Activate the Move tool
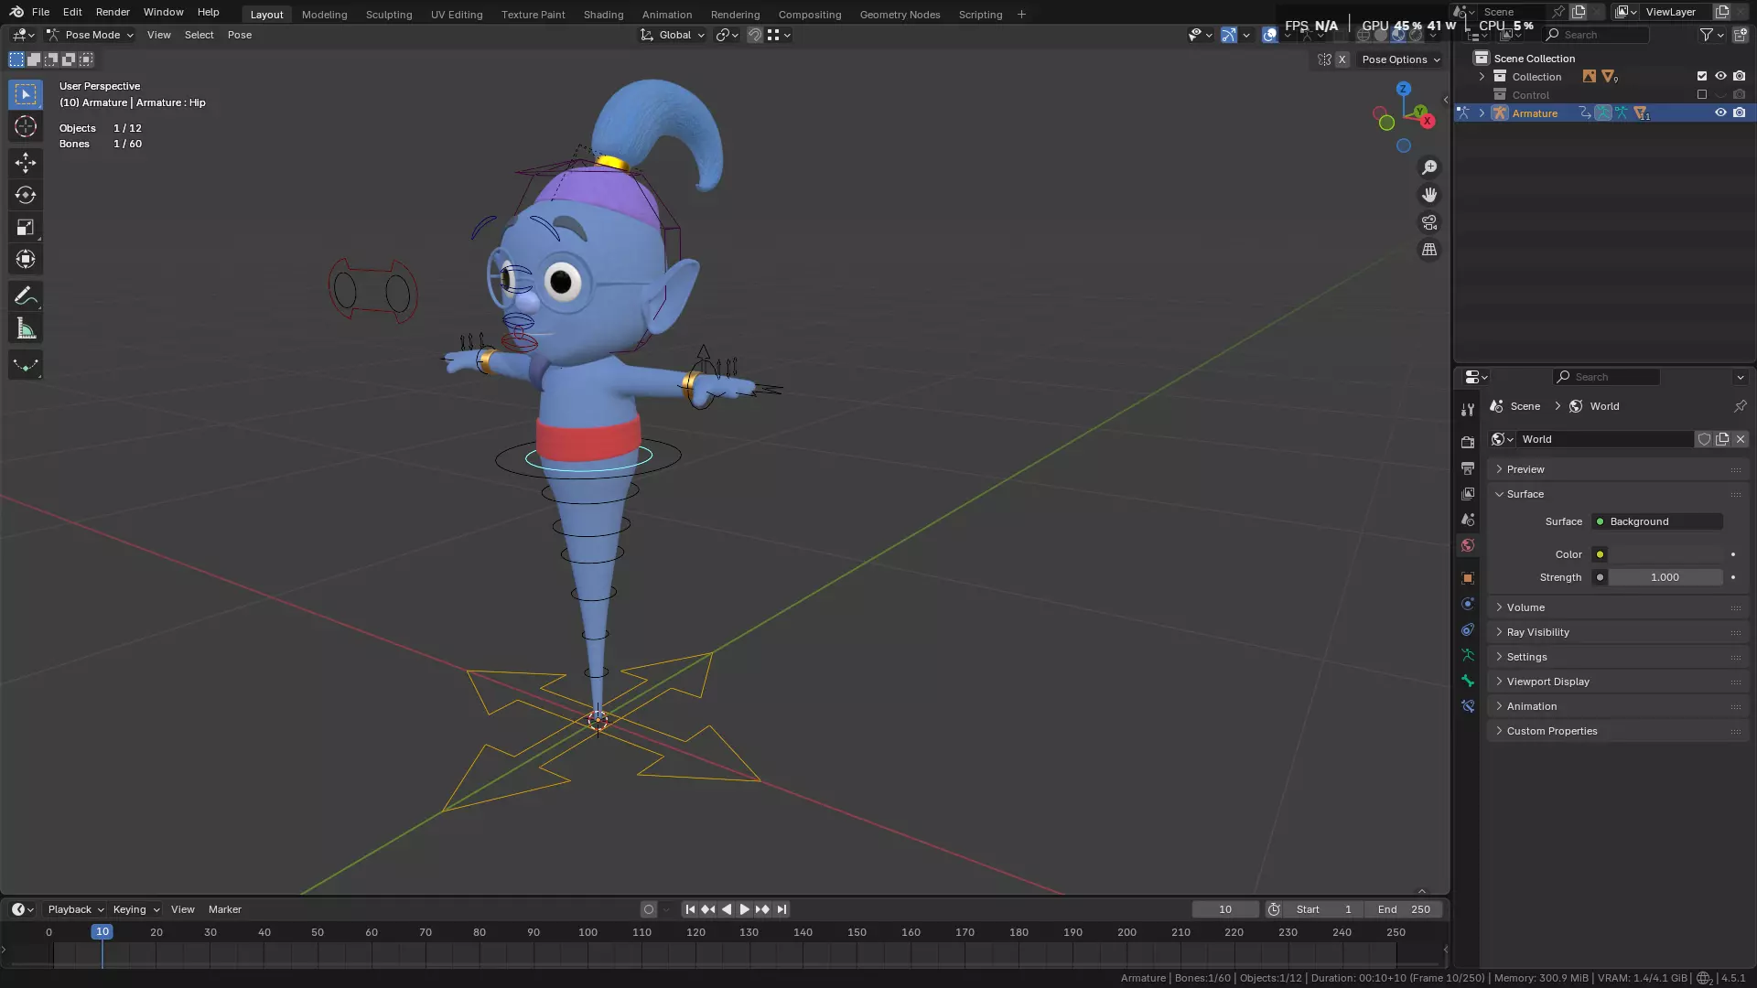Viewport: 1757px width, 988px height. point(26,163)
